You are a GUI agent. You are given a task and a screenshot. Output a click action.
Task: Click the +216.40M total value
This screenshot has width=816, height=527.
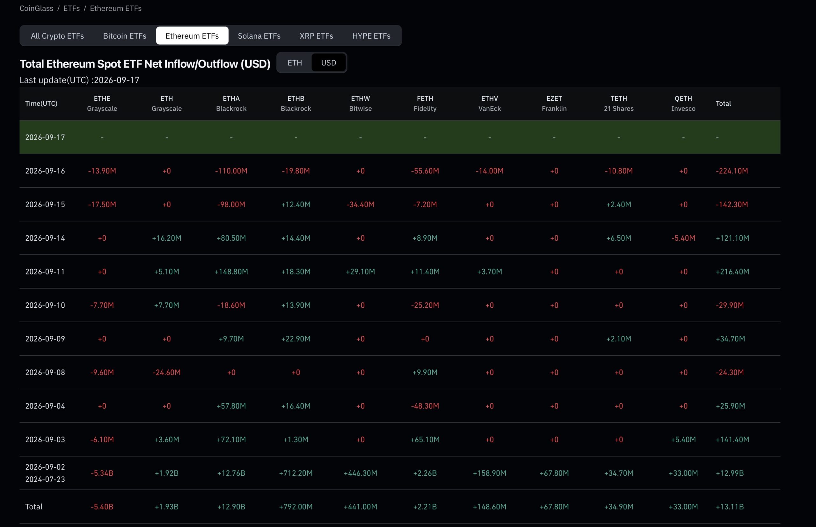tap(732, 271)
